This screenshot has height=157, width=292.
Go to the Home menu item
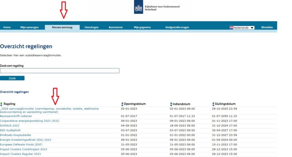tap(7, 27)
